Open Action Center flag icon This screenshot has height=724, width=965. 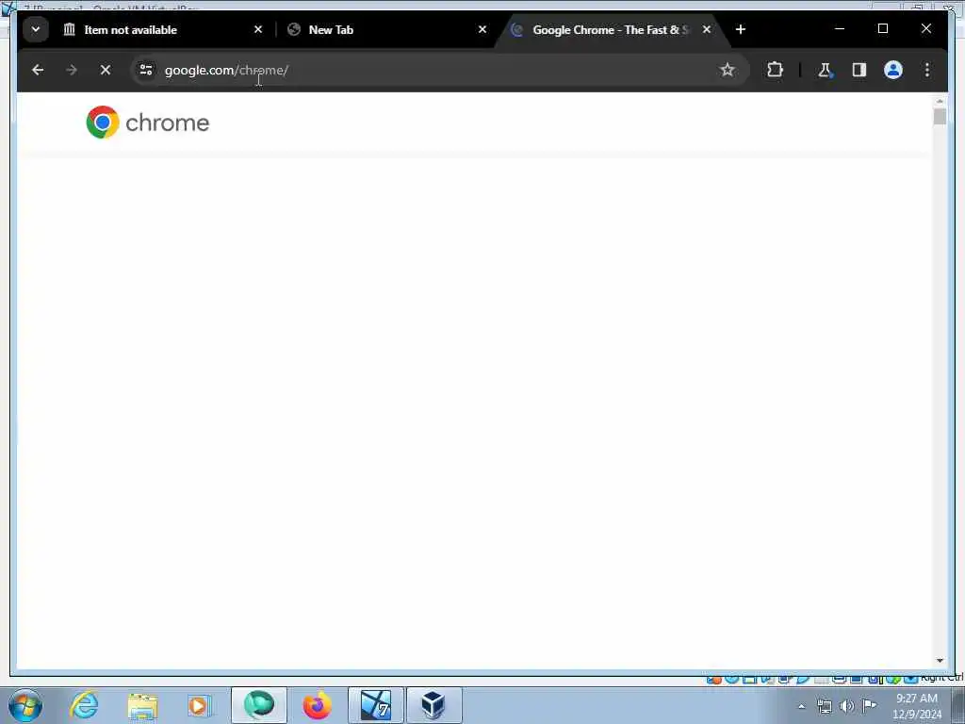(x=869, y=705)
